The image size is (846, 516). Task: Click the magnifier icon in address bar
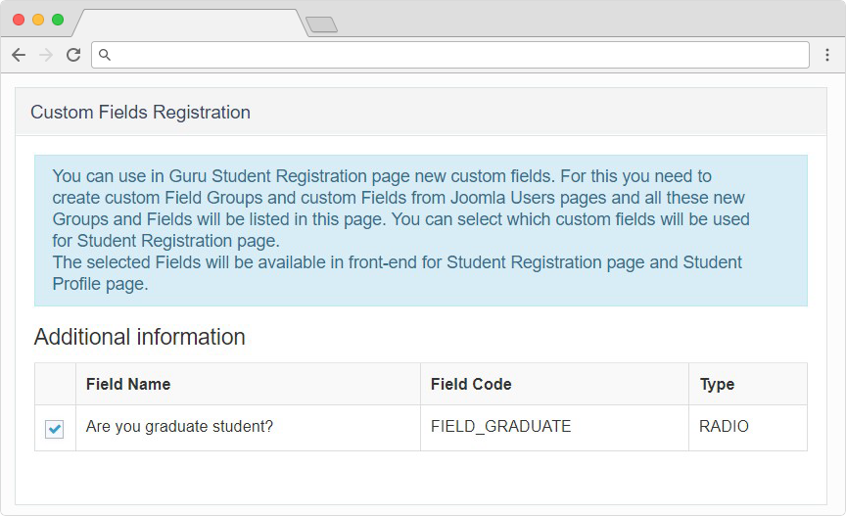point(106,55)
